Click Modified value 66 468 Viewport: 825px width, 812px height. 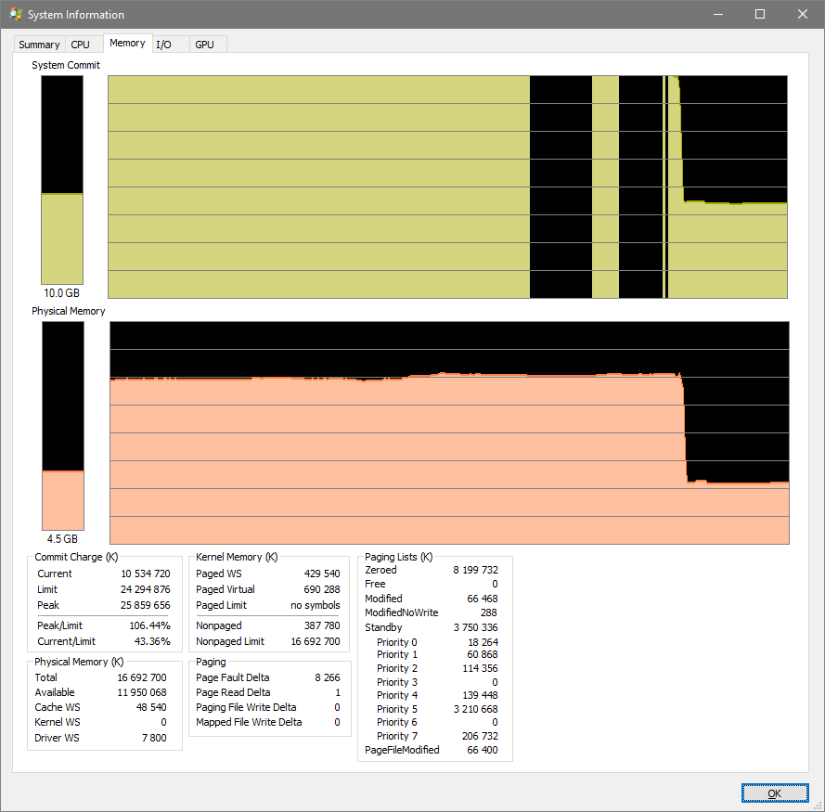[483, 599]
